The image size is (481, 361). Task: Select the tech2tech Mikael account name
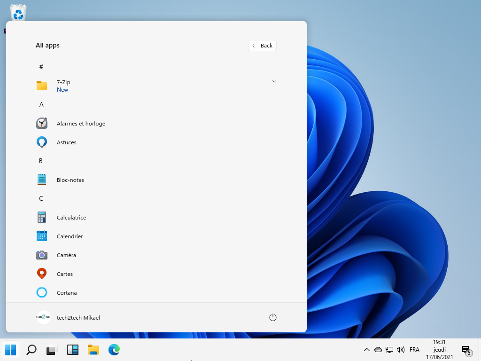pyautogui.click(x=78, y=318)
